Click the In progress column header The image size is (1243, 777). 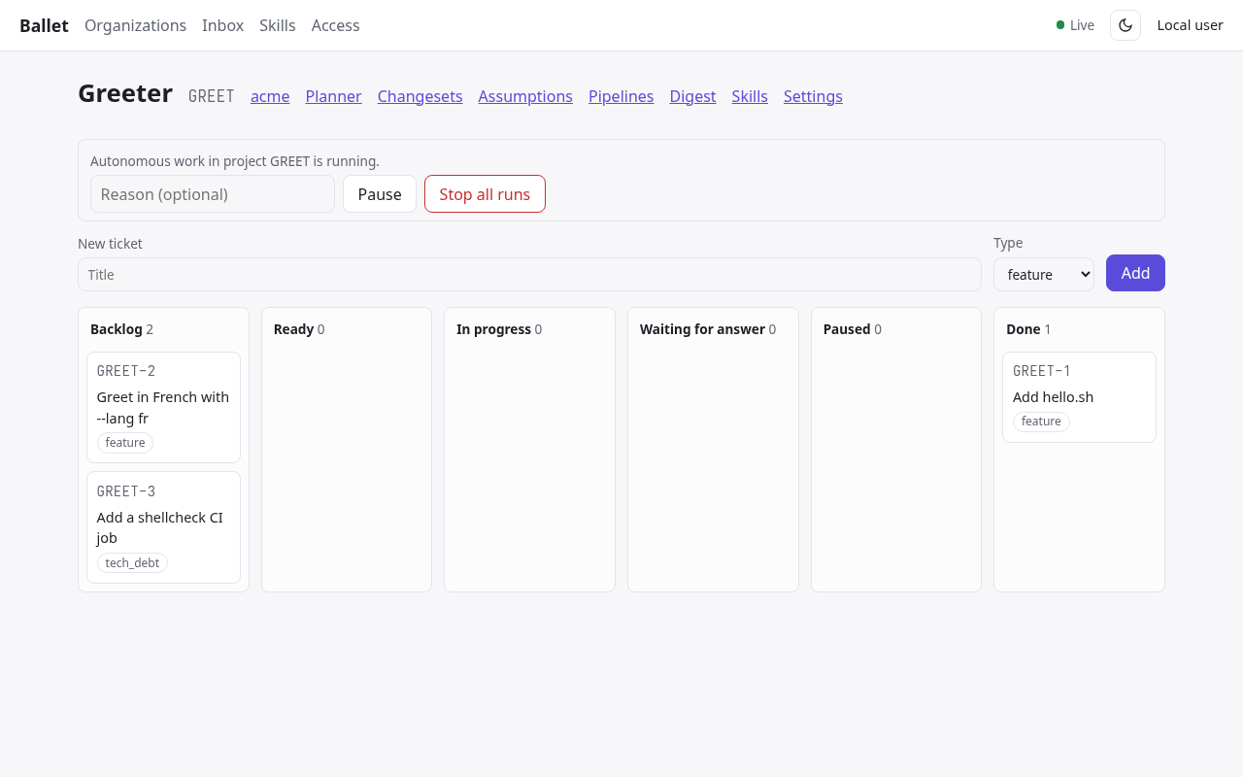[x=499, y=329]
